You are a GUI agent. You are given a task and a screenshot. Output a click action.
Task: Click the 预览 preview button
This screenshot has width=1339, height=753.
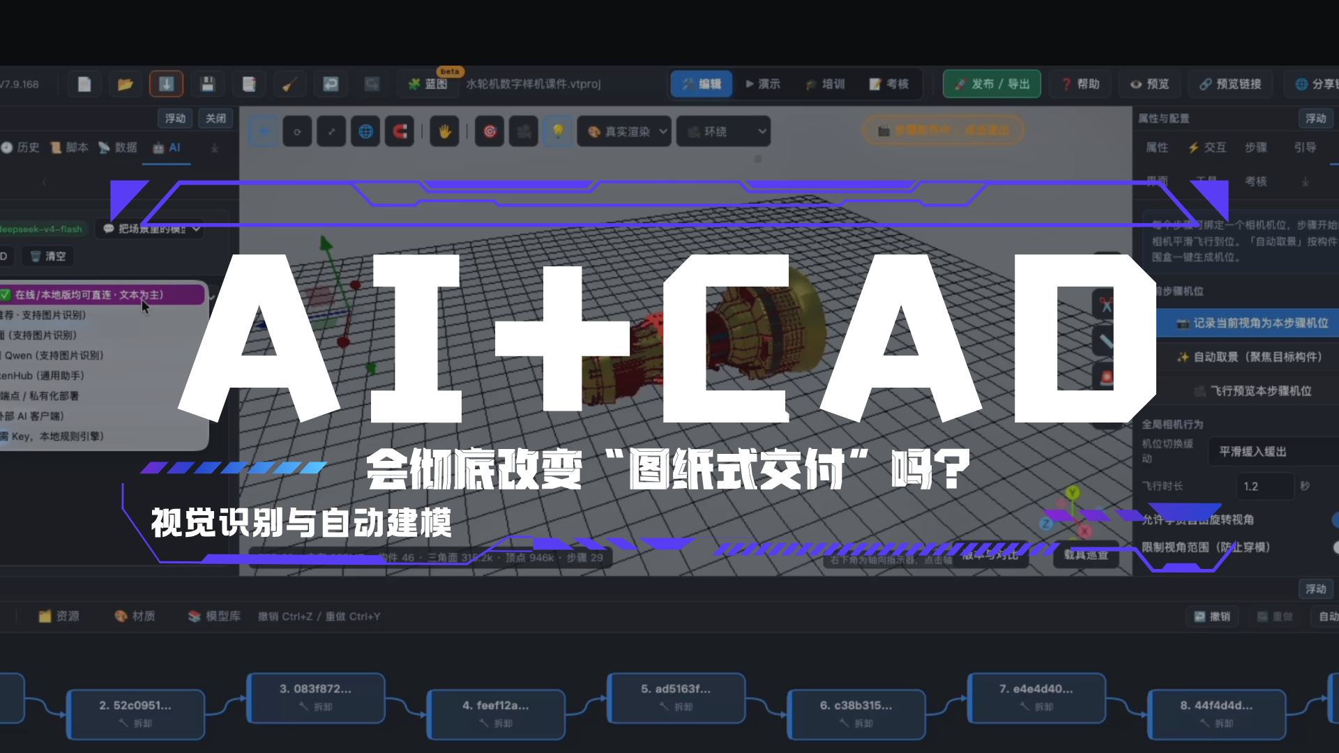click(1150, 84)
